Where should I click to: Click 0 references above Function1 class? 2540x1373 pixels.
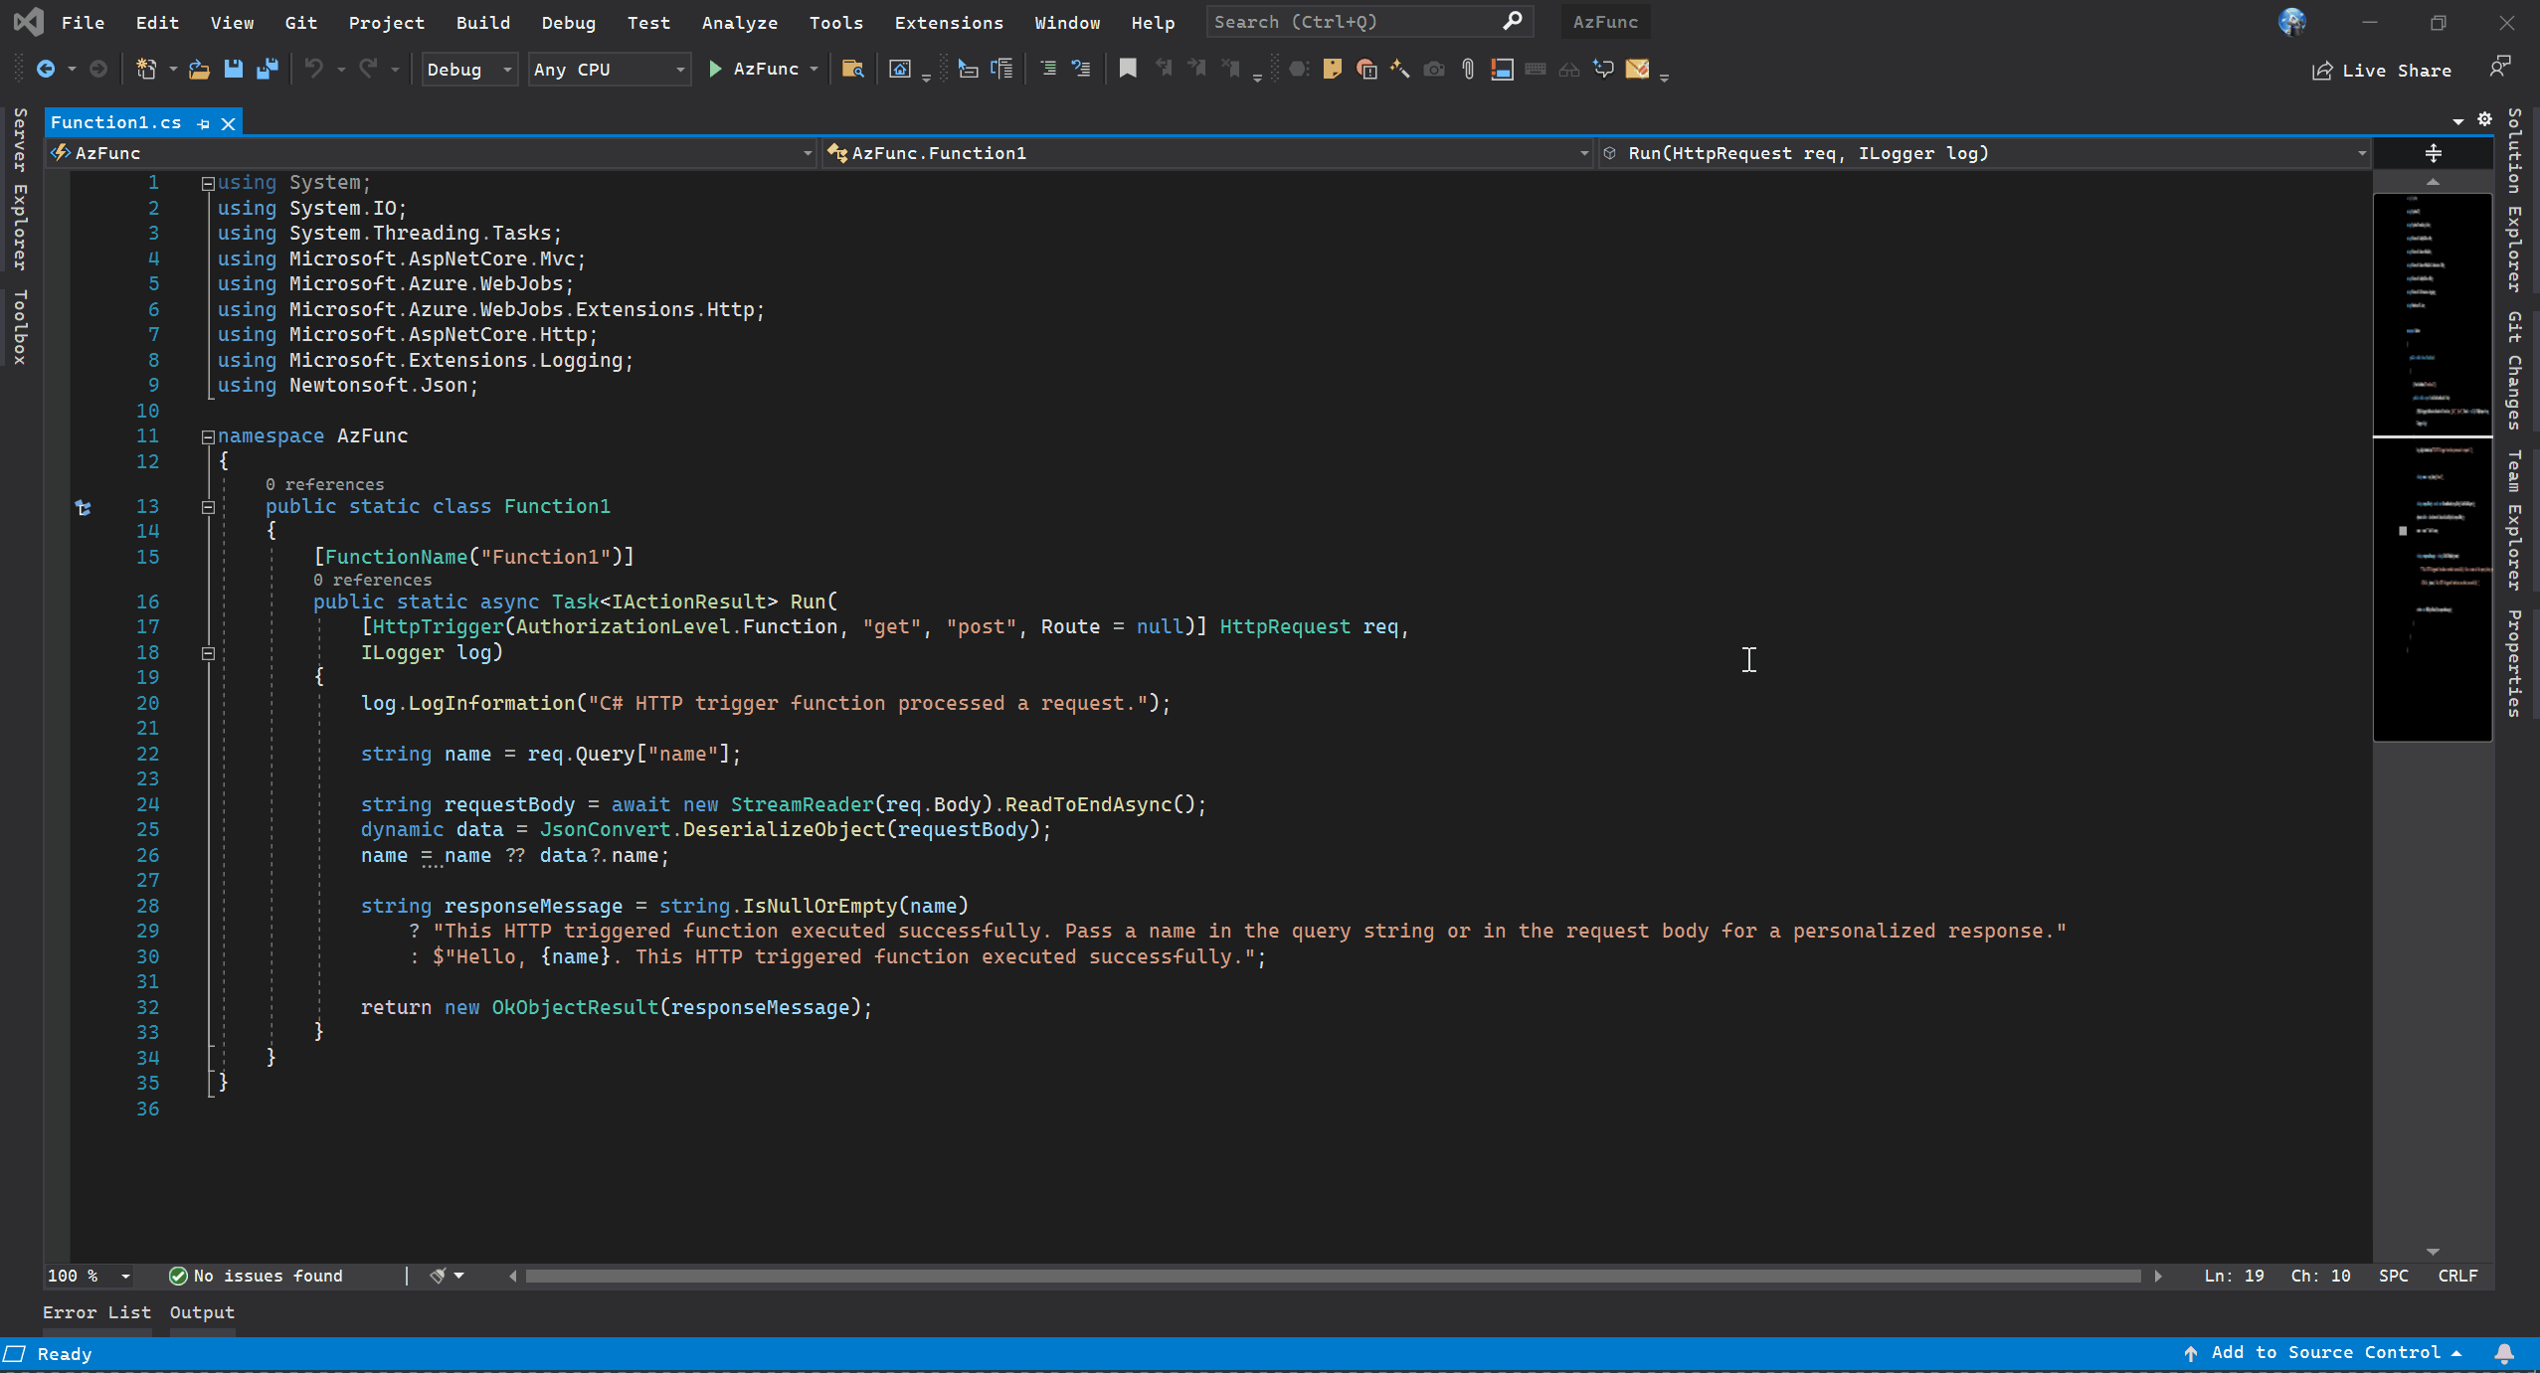[x=324, y=484]
